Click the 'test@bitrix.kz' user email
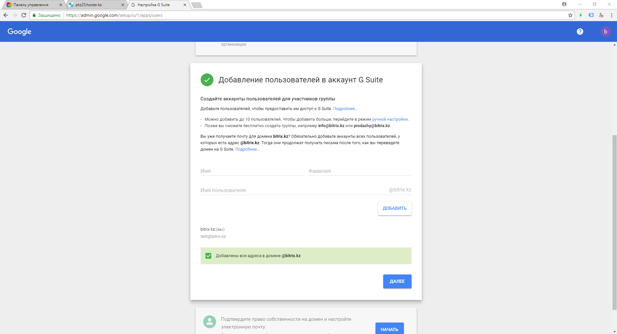The width and height of the screenshot is (617, 334). pos(213,237)
